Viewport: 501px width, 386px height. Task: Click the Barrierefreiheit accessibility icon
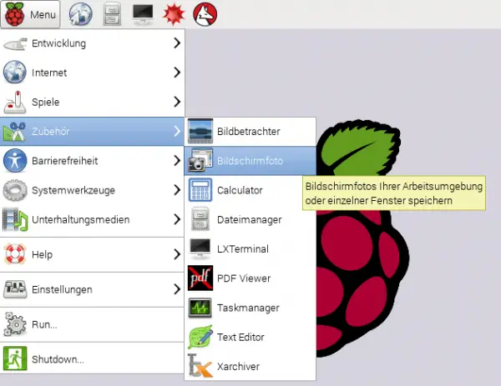pyautogui.click(x=15, y=160)
